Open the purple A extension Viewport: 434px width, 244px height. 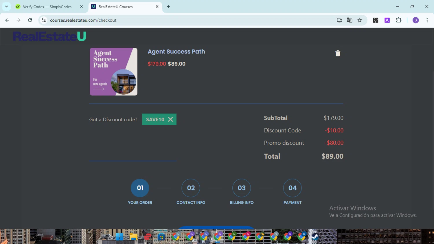click(x=387, y=20)
